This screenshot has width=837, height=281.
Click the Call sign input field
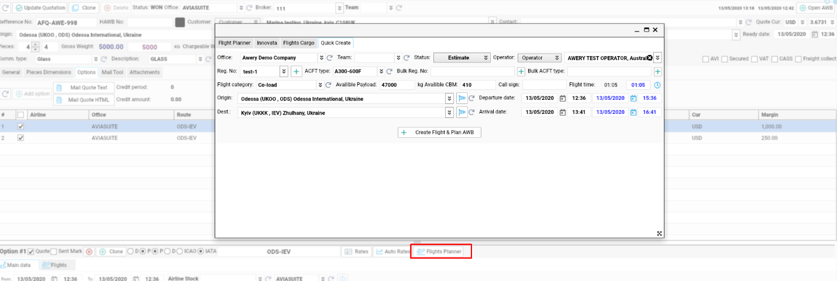pyautogui.click(x=543, y=85)
